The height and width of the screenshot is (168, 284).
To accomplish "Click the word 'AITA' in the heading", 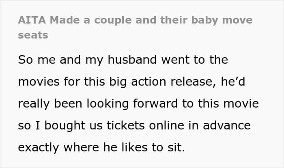I will [32, 20].
